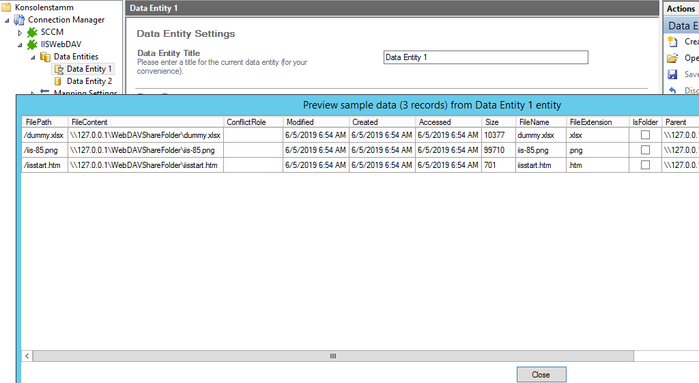Image resolution: width=699 pixels, height=383 pixels.
Task: Click the horizontal scrollbar thumb in preview
Action: click(x=333, y=356)
